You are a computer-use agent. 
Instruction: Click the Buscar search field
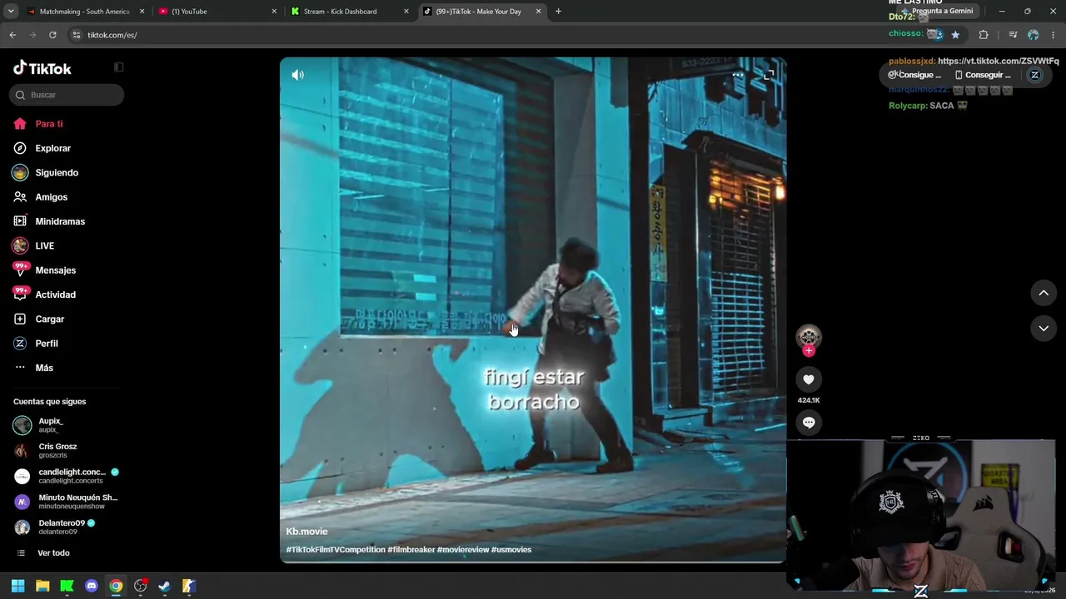(x=67, y=95)
